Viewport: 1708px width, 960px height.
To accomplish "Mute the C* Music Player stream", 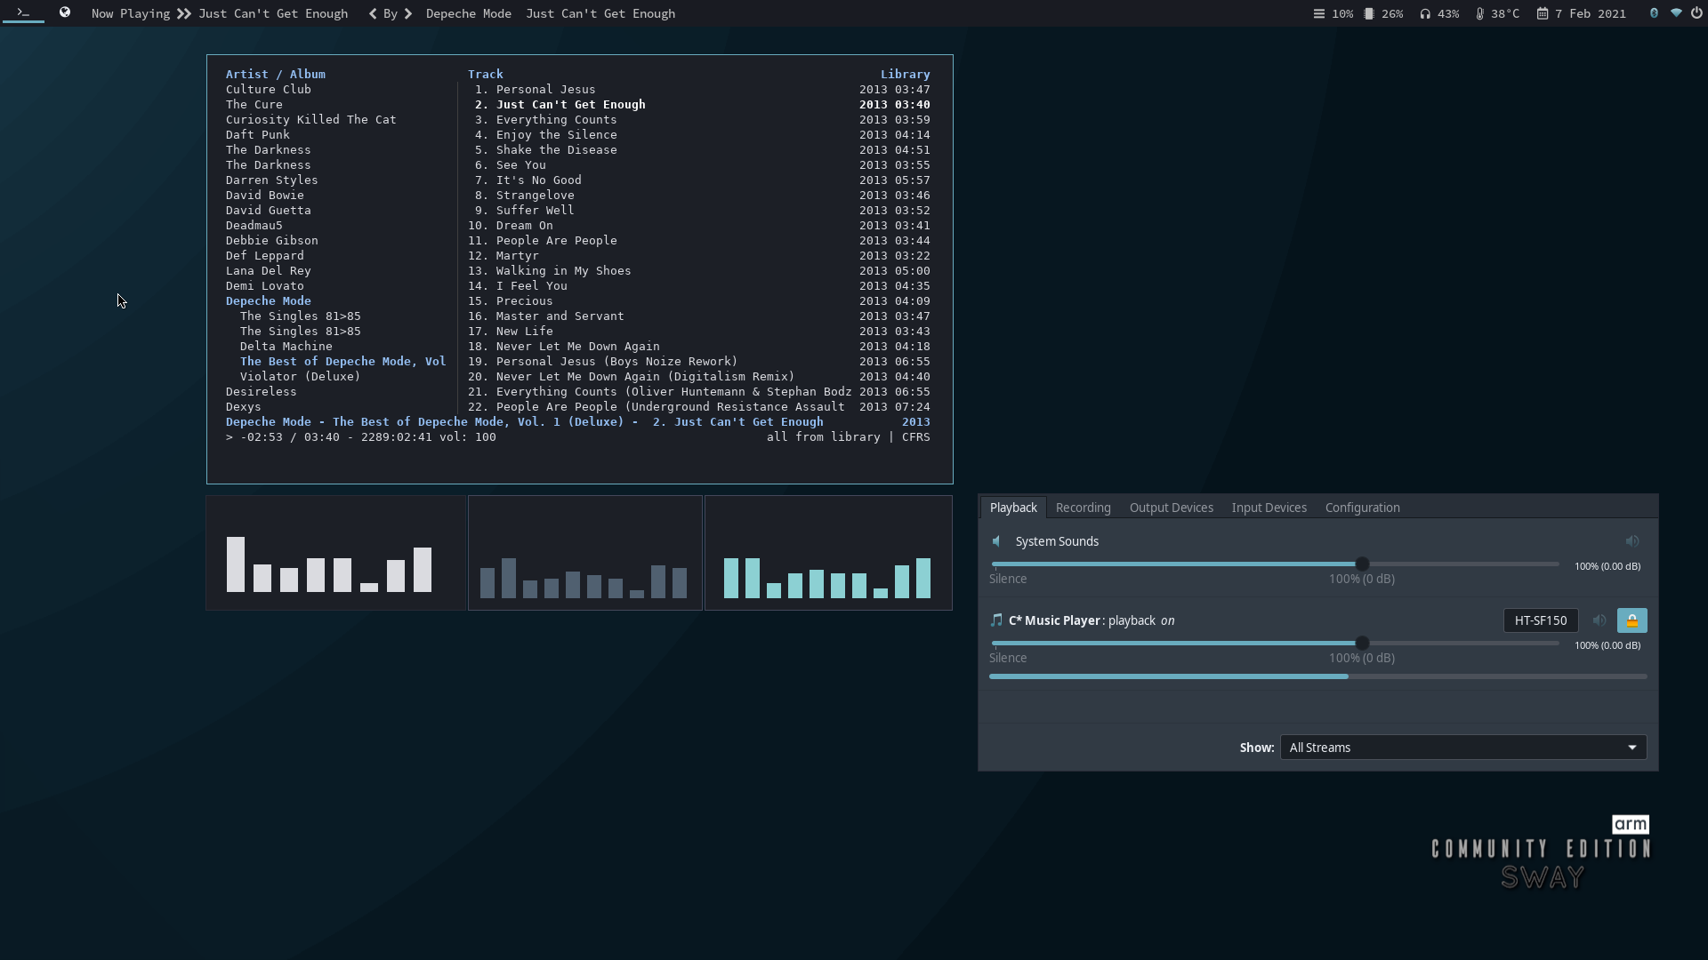I will [1599, 620].
